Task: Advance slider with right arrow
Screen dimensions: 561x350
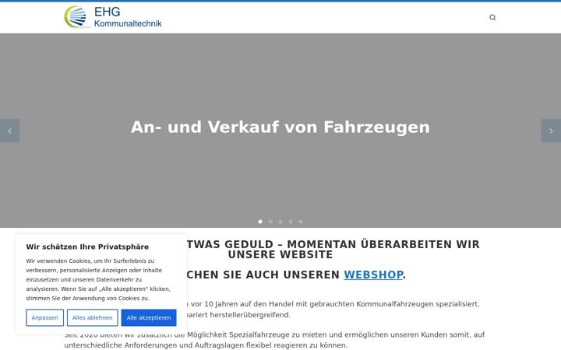Action: [551, 131]
